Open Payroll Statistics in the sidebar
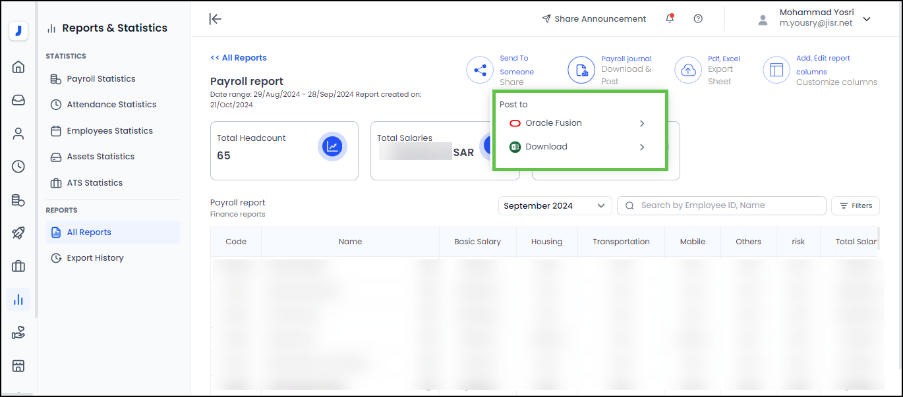The height and width of the screenshot is (397, 903). (101, 79)
